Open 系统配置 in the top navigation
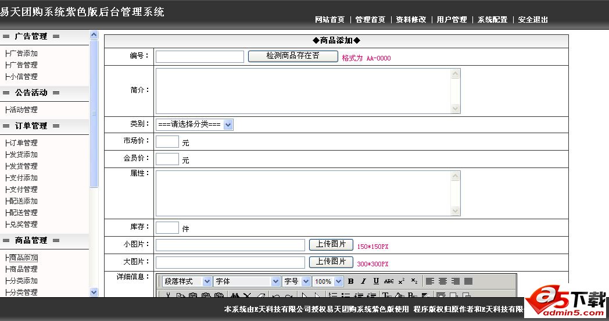The image size is (609, 321). [492, 20]
